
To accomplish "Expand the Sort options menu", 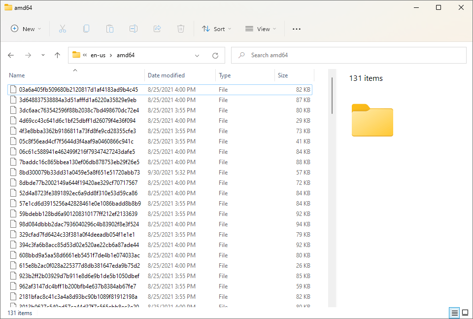I will coord(216,29).
